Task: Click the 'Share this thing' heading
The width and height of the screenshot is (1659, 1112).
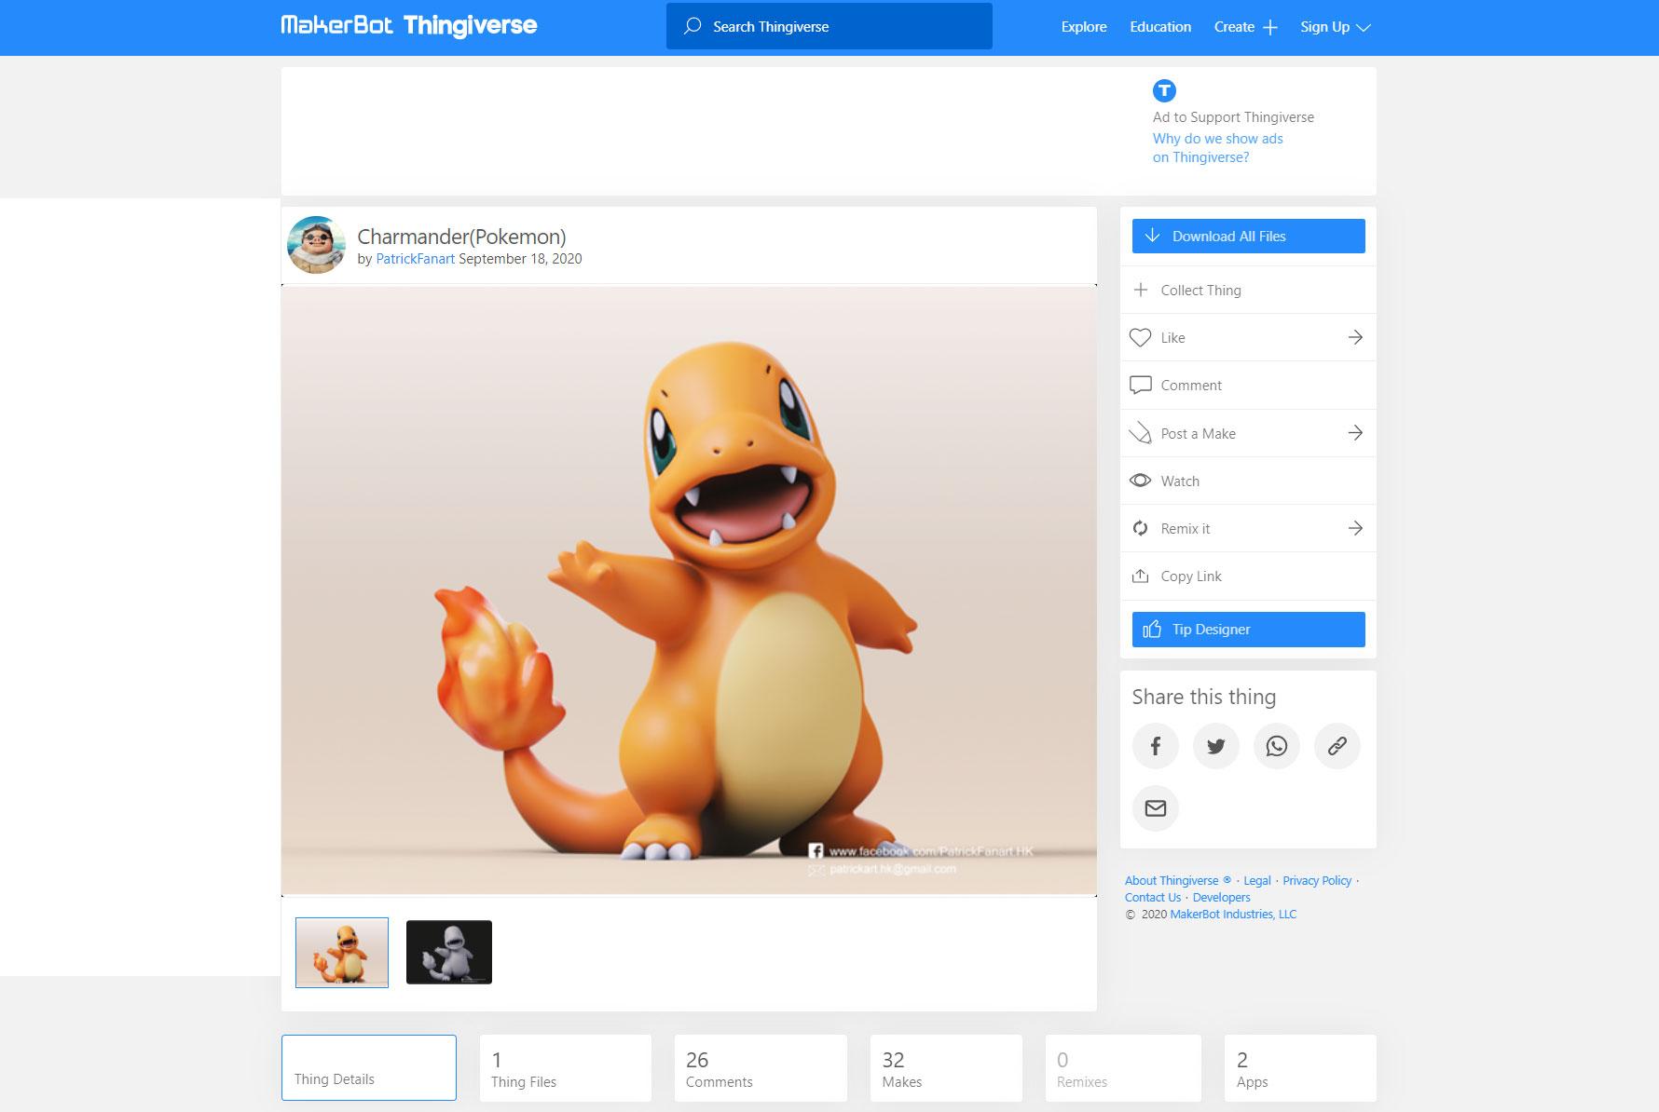Action: [1204, 697]
